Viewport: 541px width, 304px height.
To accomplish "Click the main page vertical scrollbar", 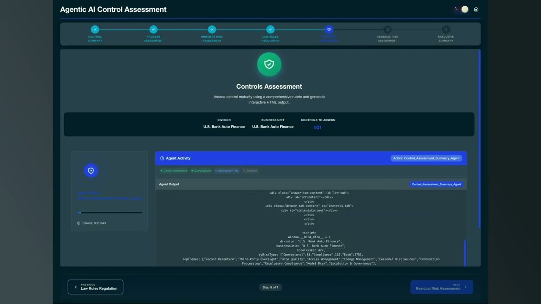I will [479, 138].
